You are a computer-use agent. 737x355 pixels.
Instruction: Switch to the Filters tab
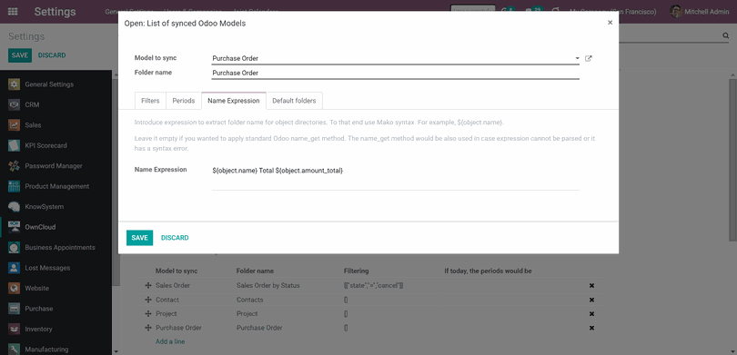(x=150, y=101)
